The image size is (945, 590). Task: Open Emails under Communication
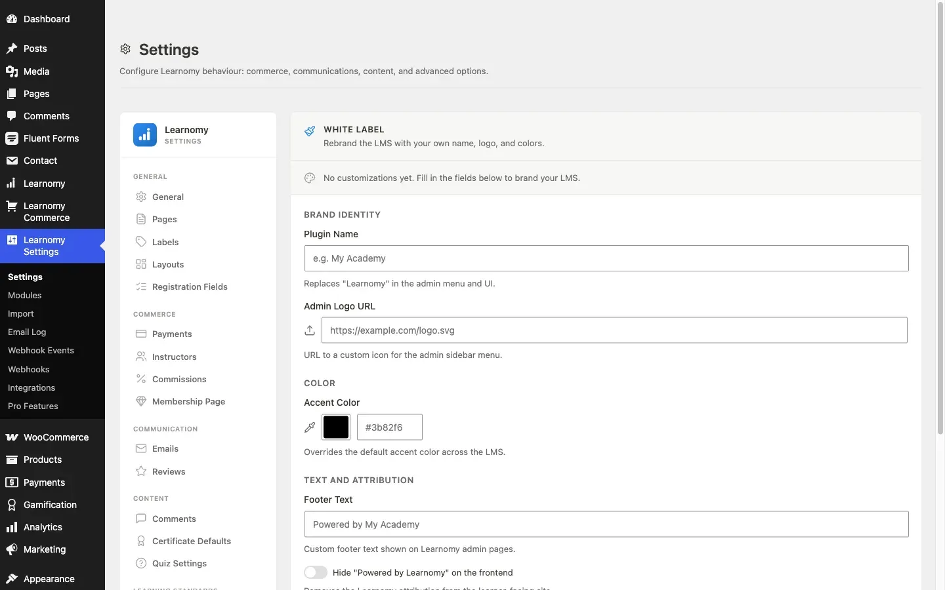click(x=198, y=448)
